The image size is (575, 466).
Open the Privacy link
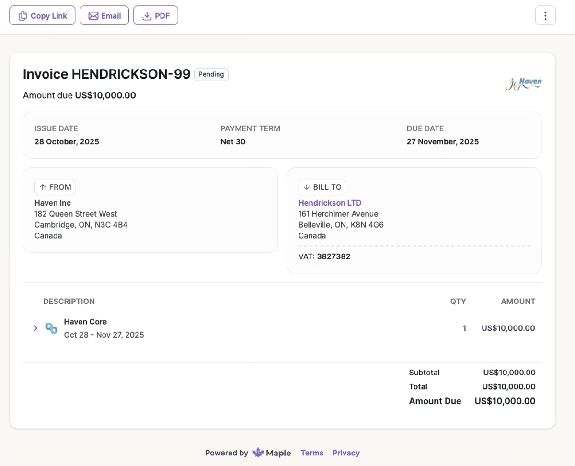346,453
